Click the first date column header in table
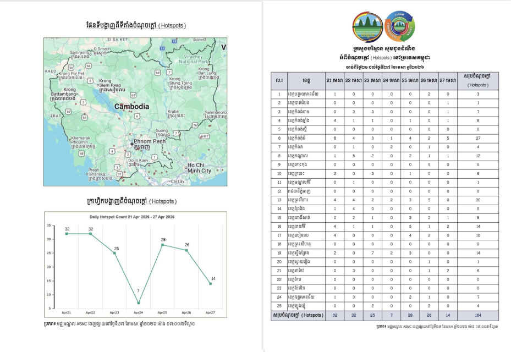511x352 pixels. (335, 81)
